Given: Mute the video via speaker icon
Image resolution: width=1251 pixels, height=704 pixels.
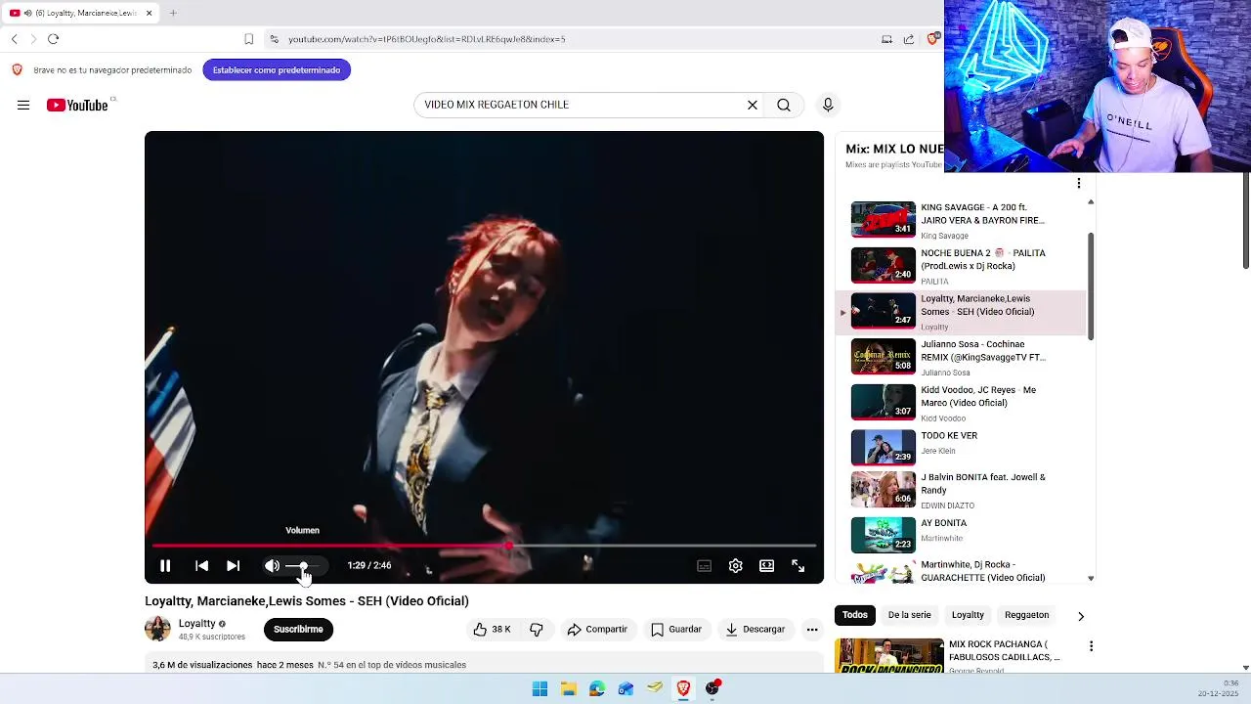Looking at the screenshot, I should click(272, 565).
